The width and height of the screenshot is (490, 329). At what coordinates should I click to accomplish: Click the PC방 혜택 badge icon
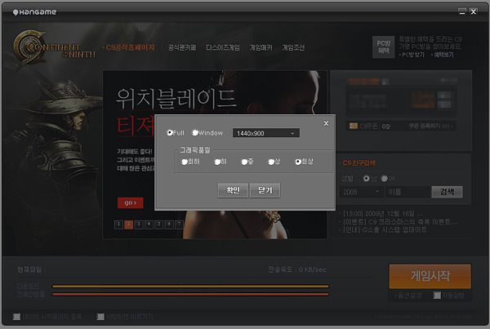click(383, 47)
